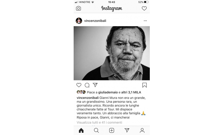Expand 'Visualizza tutti e 41 i commenti'
Screen dimensions: 224x135
[x=99, y=122]
